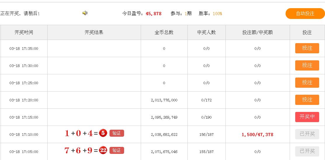This screenshot has height=160, width=325.
Task: Click the red 开奖中 button
Action: point(307,117)
